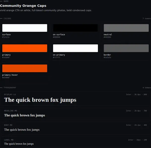The image size is (151, 148).
Task: Click the 'primary' token name
Action: (x=6, y=55)
